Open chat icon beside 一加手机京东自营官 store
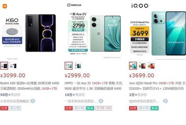 click(101, 101)
